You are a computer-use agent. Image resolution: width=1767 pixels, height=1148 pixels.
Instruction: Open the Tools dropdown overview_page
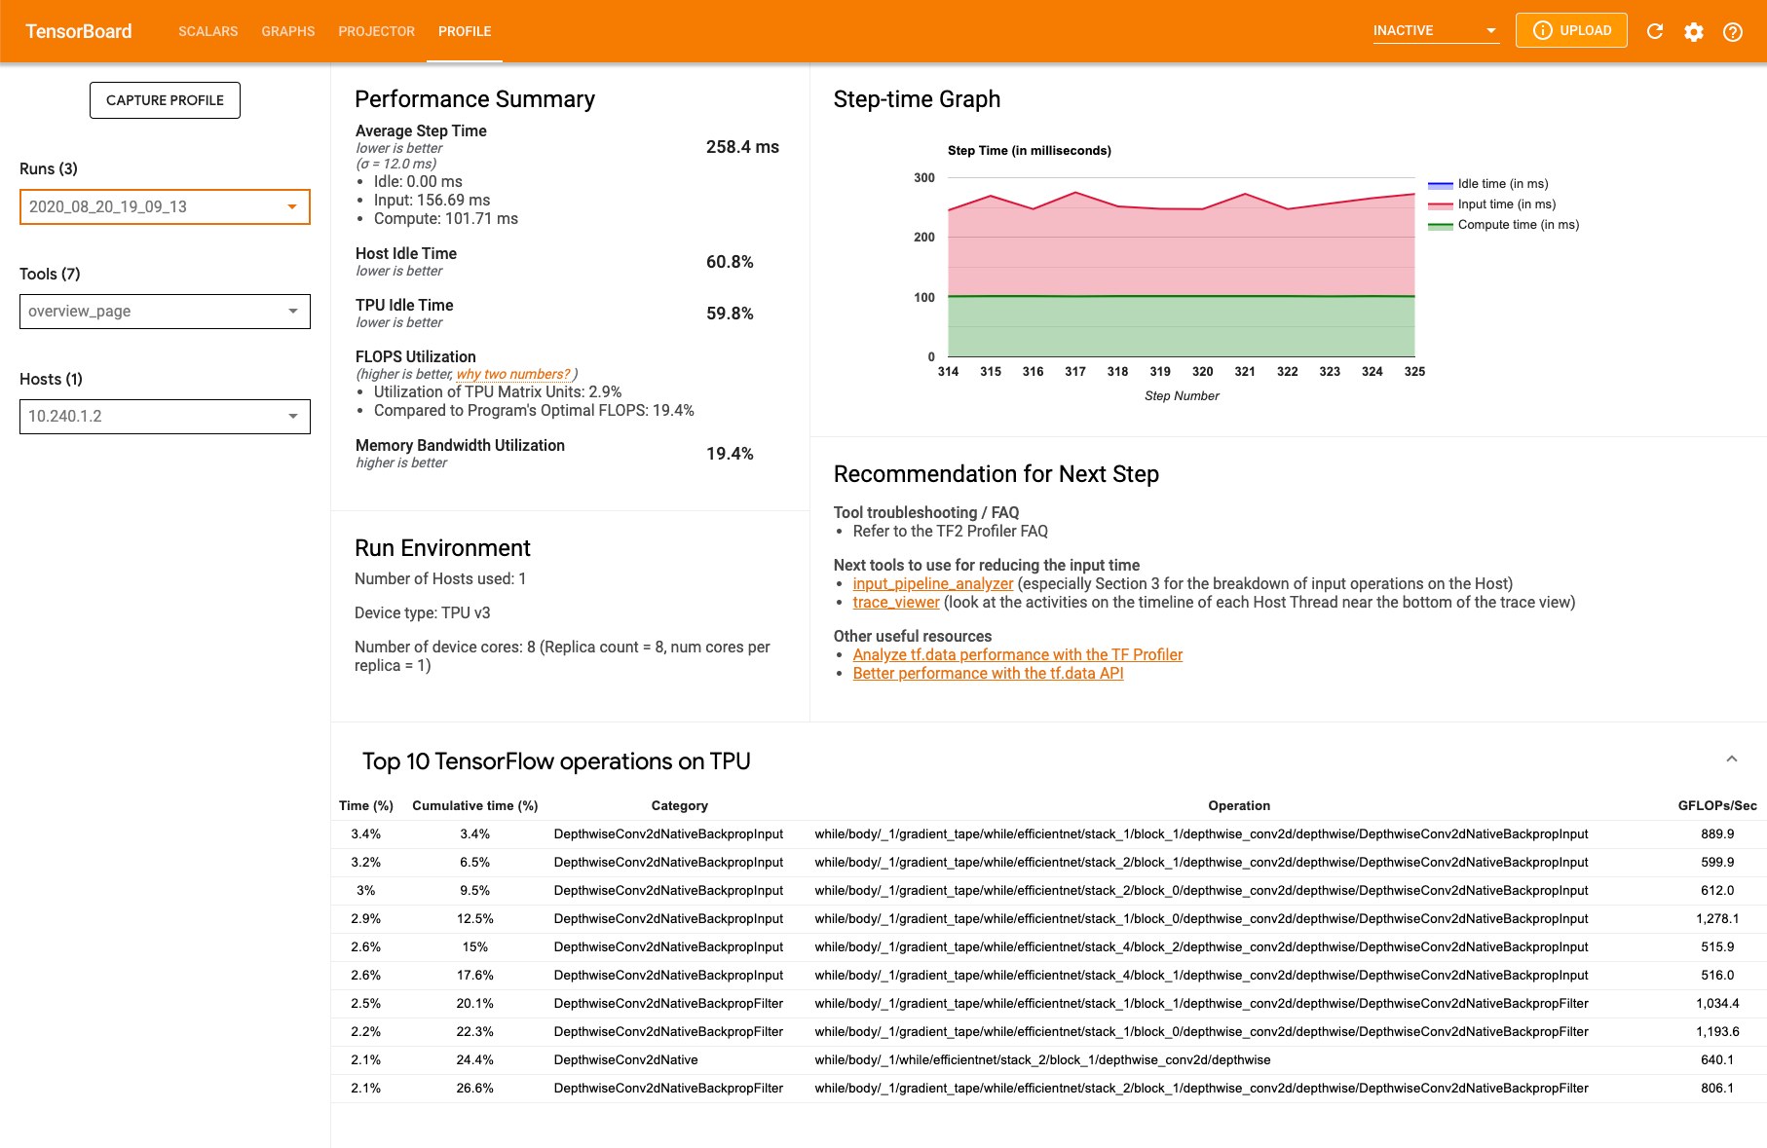pyautogui.click(x=165, y=312)
